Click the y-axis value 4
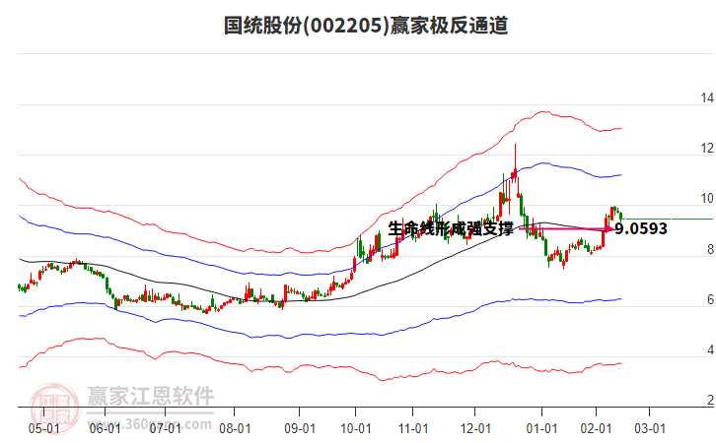The width and height of the screenshot is (716, 443). 710,349
